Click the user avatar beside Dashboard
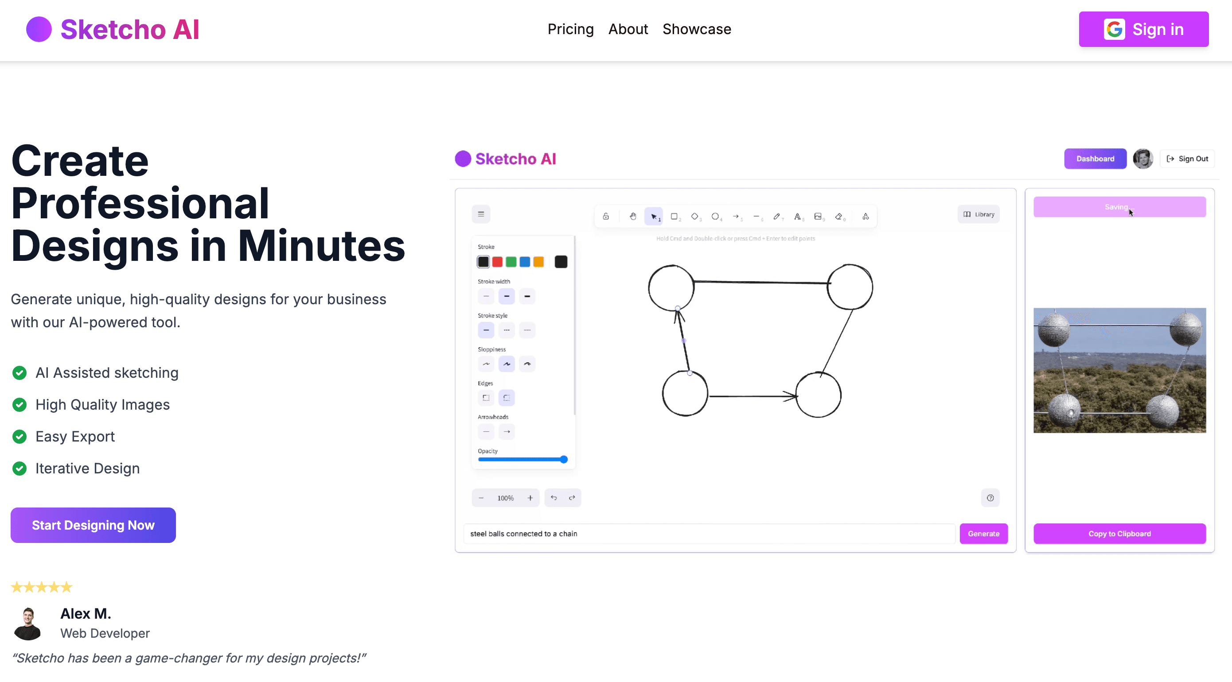 tap(1142, 159)
